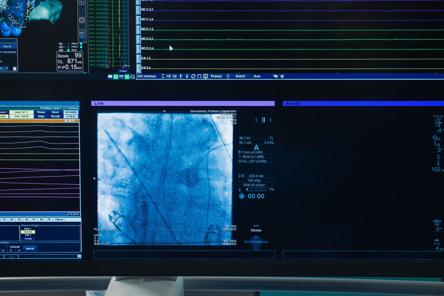Enable the Mute checkbox

[251, 76]
